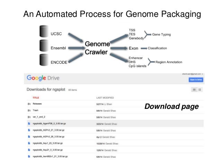This screenshot has width=221, height=165.
Task: Click the UCSC database cylinder
Action: coord(43,32)
